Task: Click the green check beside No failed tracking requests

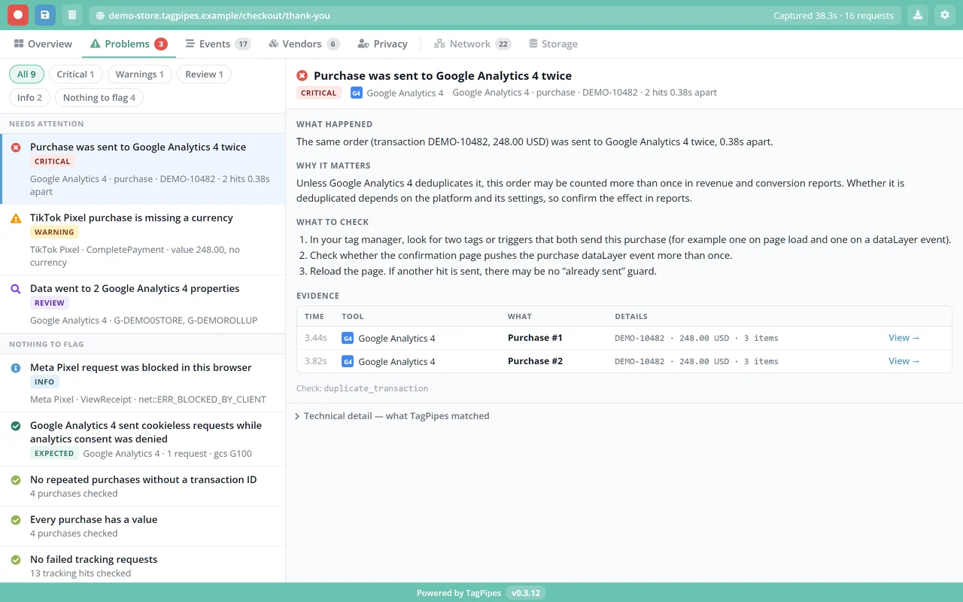Action: tap(16, 560)
